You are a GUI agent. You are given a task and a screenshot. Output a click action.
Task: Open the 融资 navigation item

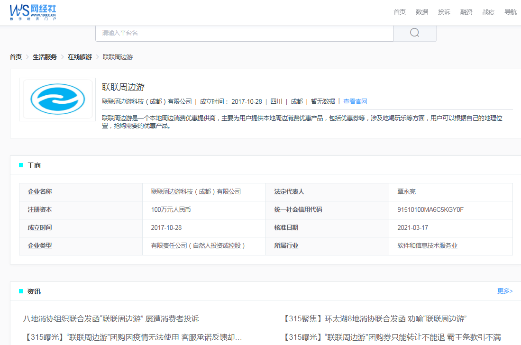point(466,12)
